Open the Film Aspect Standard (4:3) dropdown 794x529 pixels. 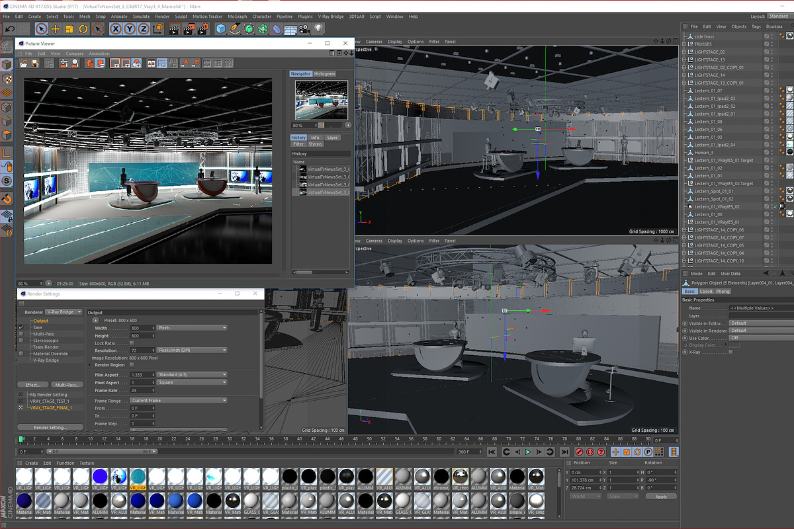[192, 374]
